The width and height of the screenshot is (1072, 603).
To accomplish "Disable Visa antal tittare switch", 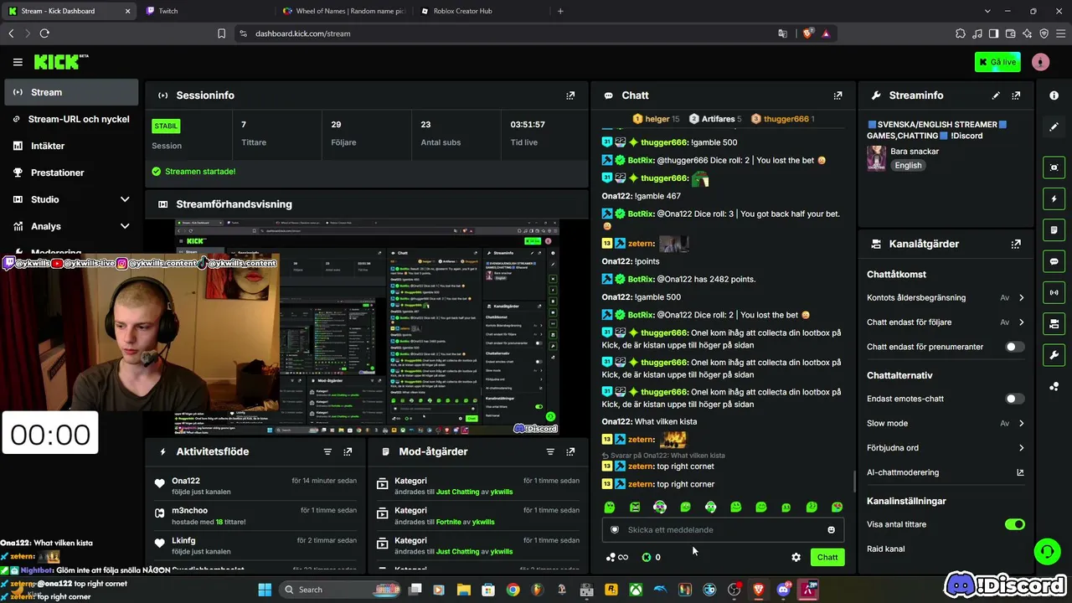I will [x=1014, y=524].
